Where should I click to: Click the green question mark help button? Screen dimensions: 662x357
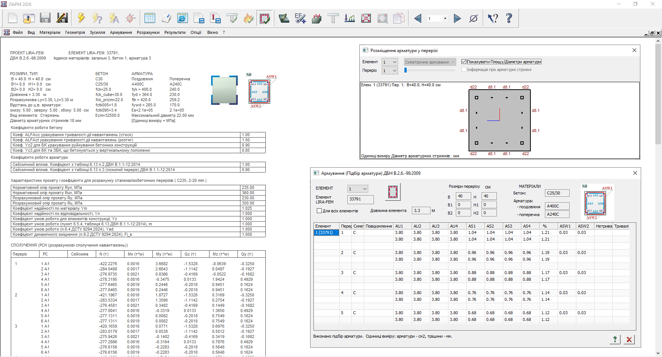(615, 339)
